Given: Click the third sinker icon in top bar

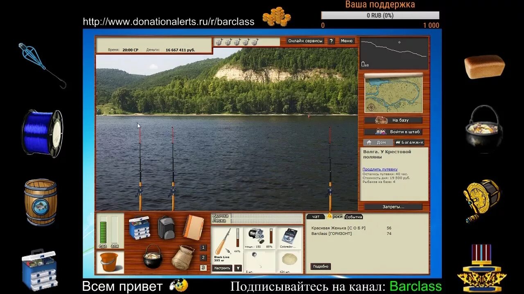Looking at the screenshot, I should coord(237,42).
